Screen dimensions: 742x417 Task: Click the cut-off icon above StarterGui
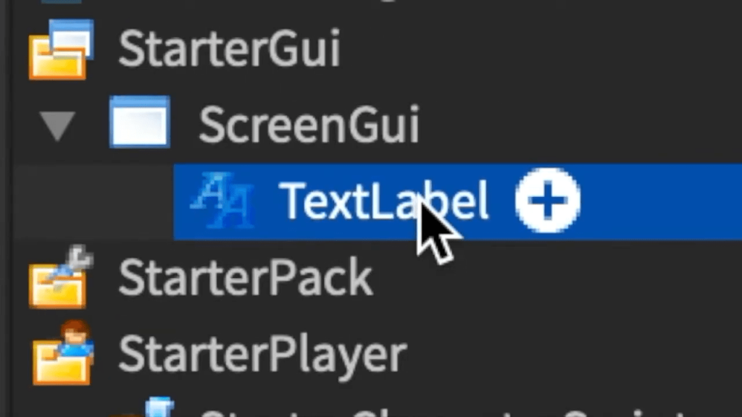pyautogui.click(x=61, y=1)
